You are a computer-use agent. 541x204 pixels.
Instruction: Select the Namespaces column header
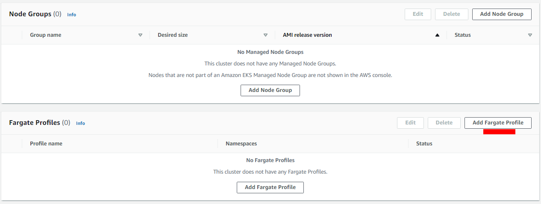[x=241, y=144]
